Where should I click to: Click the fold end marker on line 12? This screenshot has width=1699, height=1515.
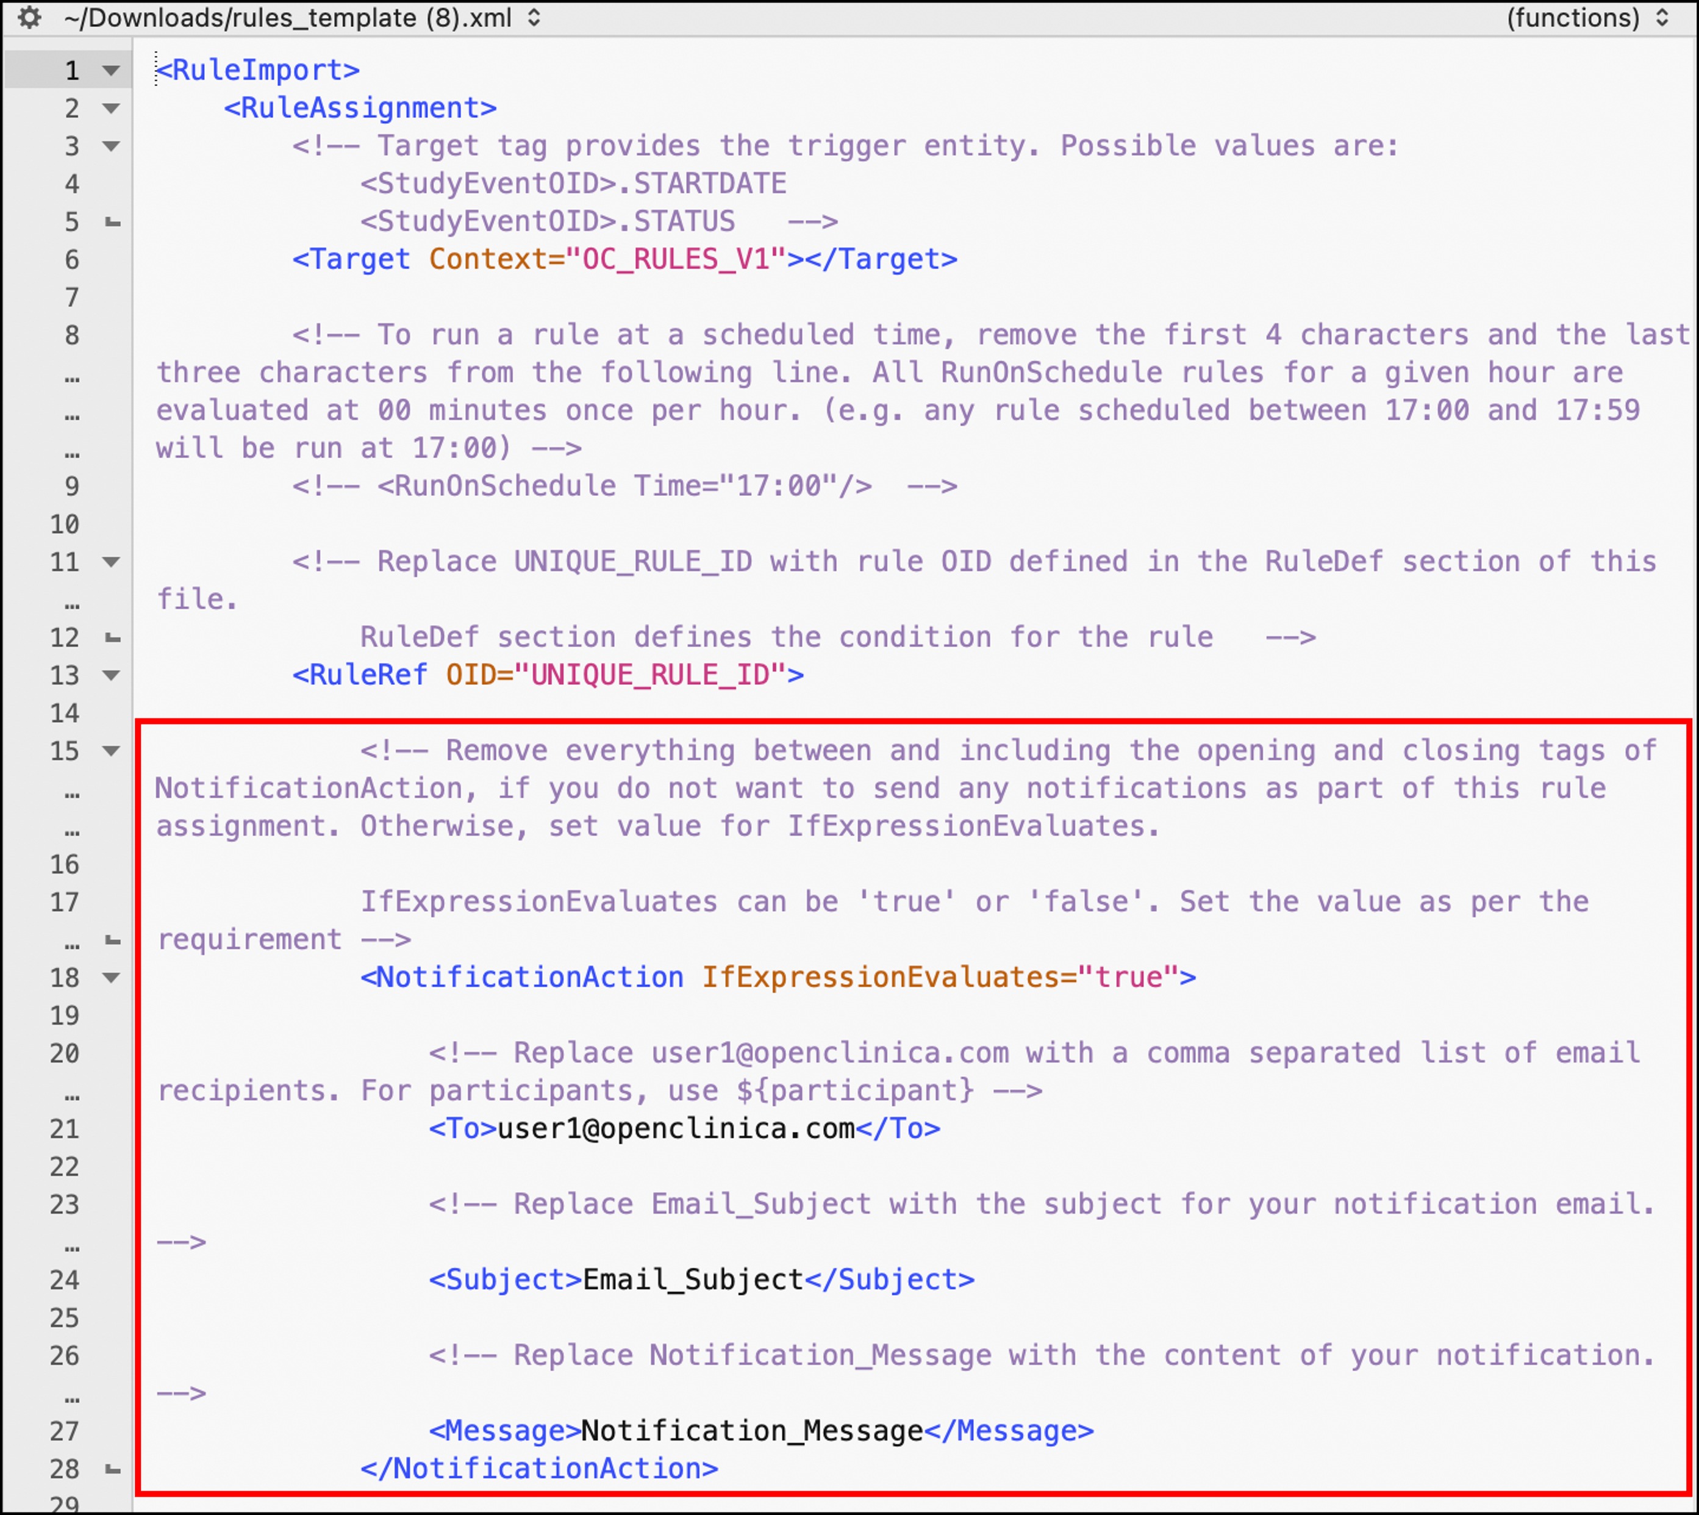[x=112, y=637]
